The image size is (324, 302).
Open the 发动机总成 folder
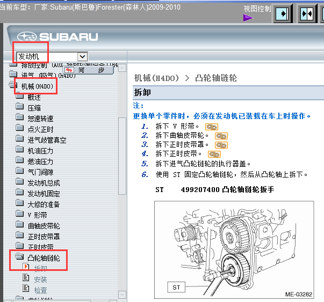[44, 183]
